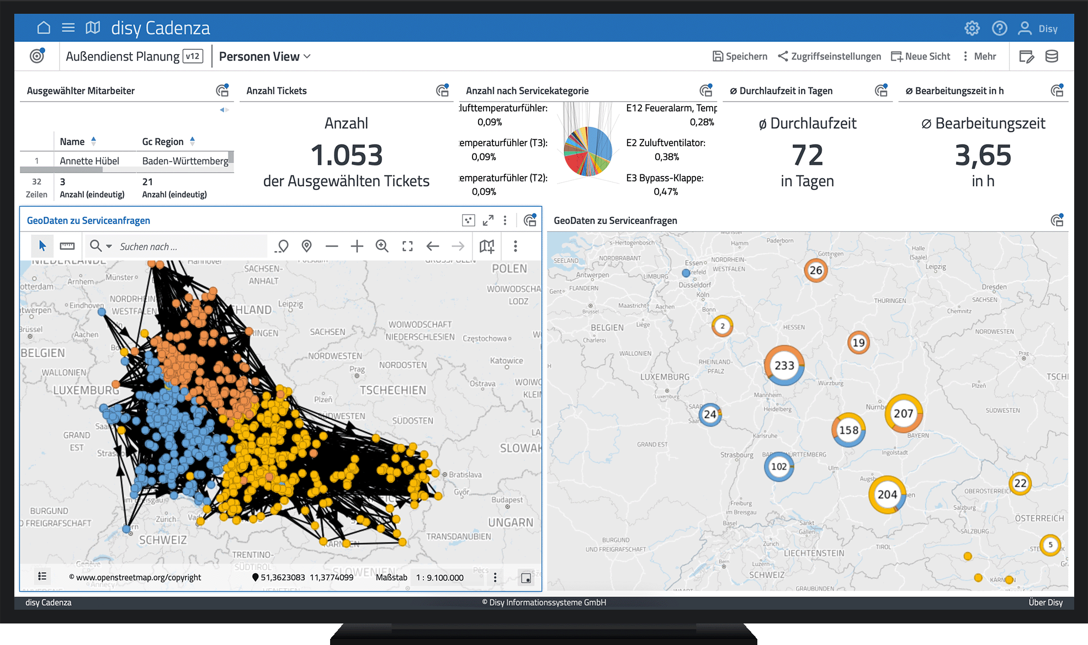This screenshot has width=1088, height=645.
Task: Activate the magnifier zoom-area tool
Action: 382,246
